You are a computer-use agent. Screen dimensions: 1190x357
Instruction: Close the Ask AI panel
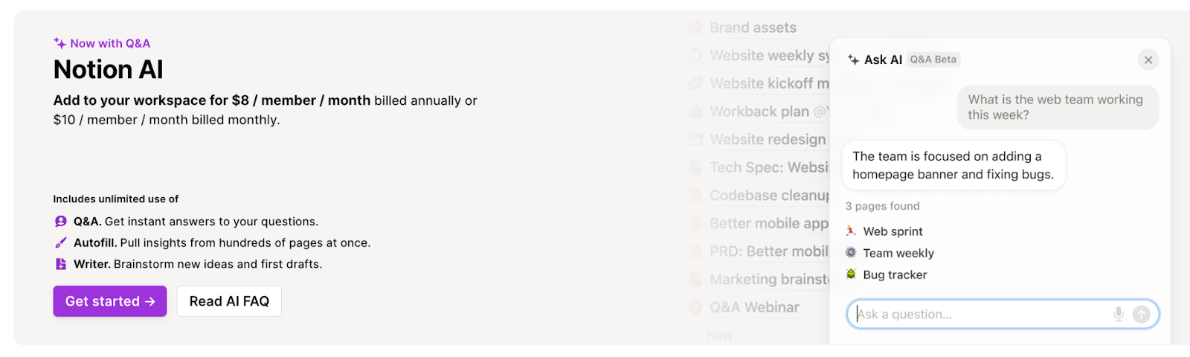1148,59
